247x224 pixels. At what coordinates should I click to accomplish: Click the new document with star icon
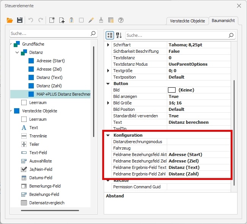click(x=52, y=20)
